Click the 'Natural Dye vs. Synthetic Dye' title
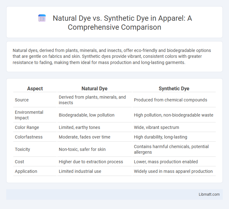 (122, 23)
